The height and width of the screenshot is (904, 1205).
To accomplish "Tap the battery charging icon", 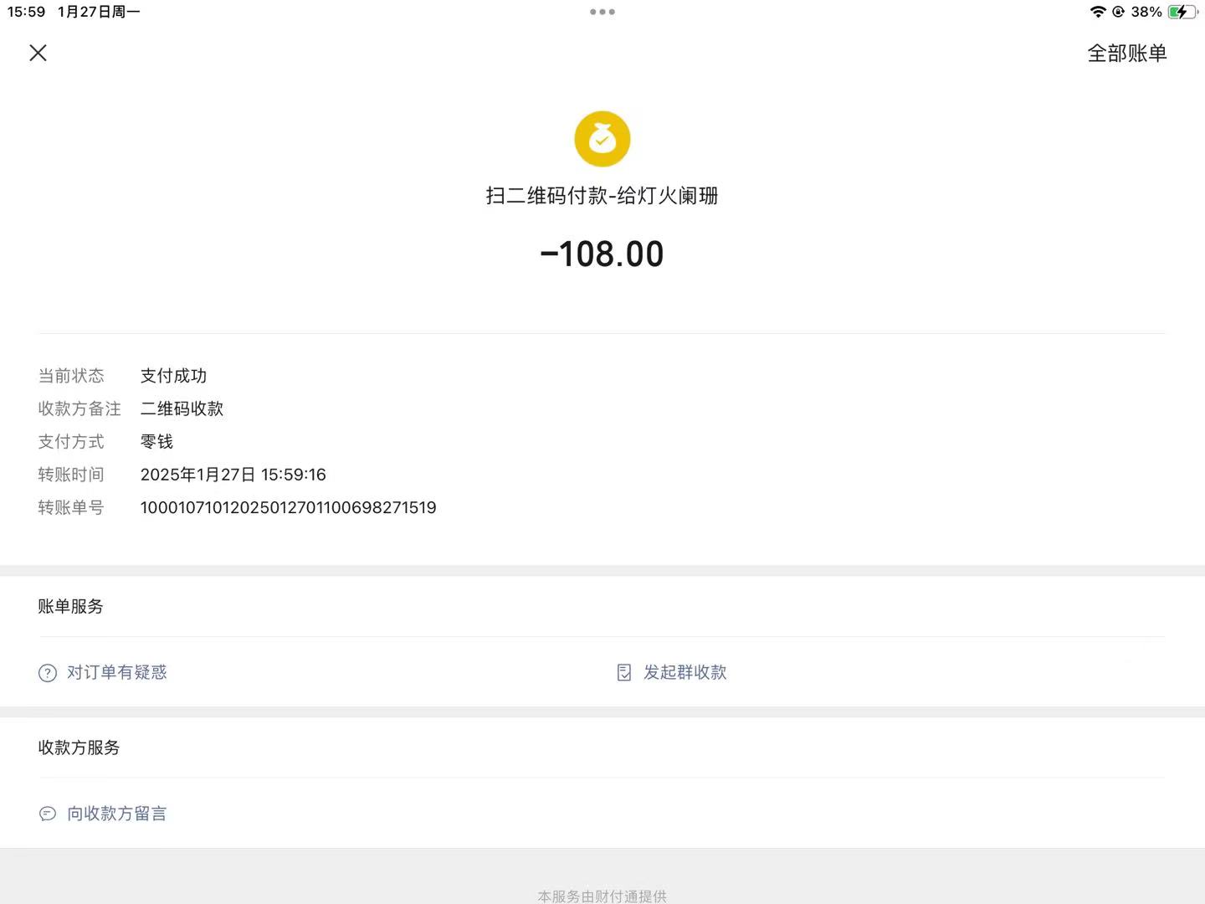I will (1182, 12).
